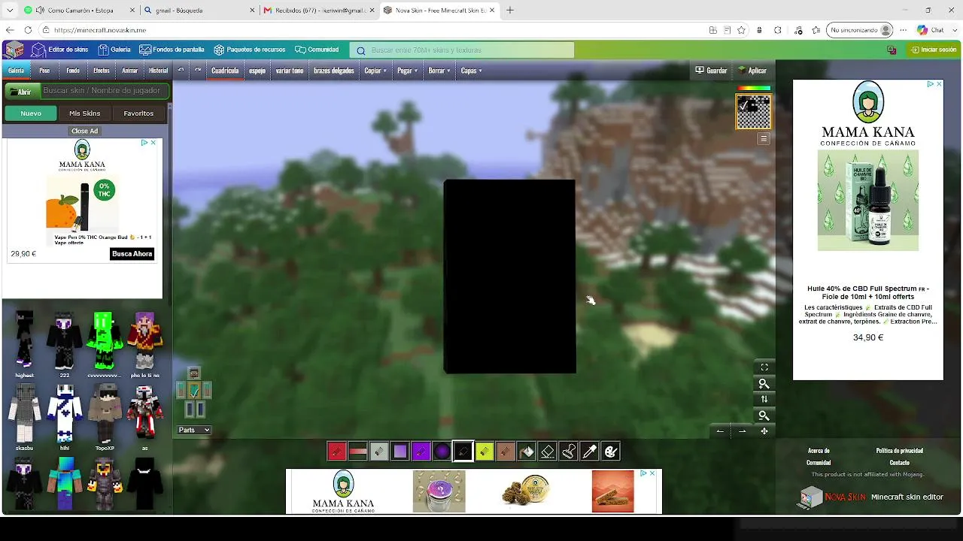Viewport: 963px width, 541px height.
Task: Click the Abrir open button
Action: [x=21, y=92]
